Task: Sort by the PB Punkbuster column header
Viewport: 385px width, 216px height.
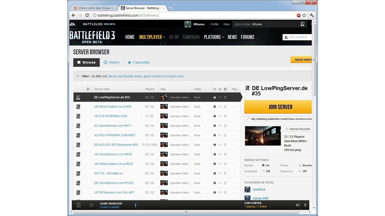Action: tap(220, 89)
